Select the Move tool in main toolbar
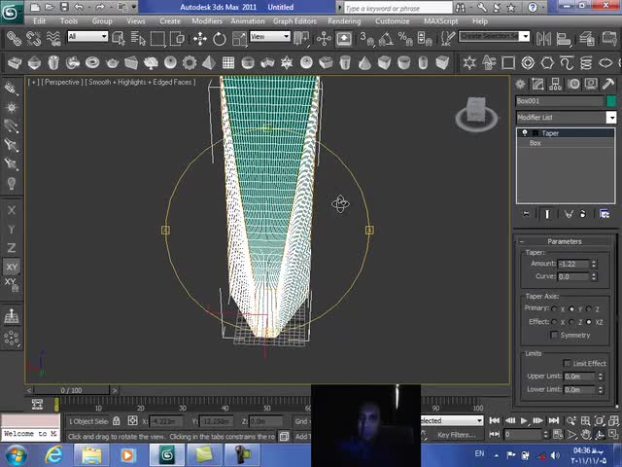Viewport: 622px width, 467px height. click(199, 39)
